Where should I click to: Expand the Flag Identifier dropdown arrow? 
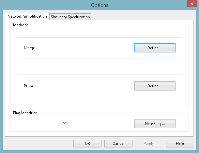pyautogui.click(x=65, y=123)
